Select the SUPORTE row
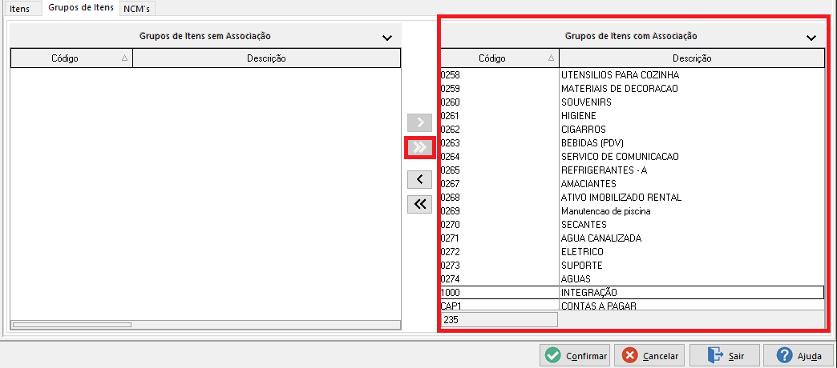The height and width of the screenshot is (368, 837). coord(632,266)
